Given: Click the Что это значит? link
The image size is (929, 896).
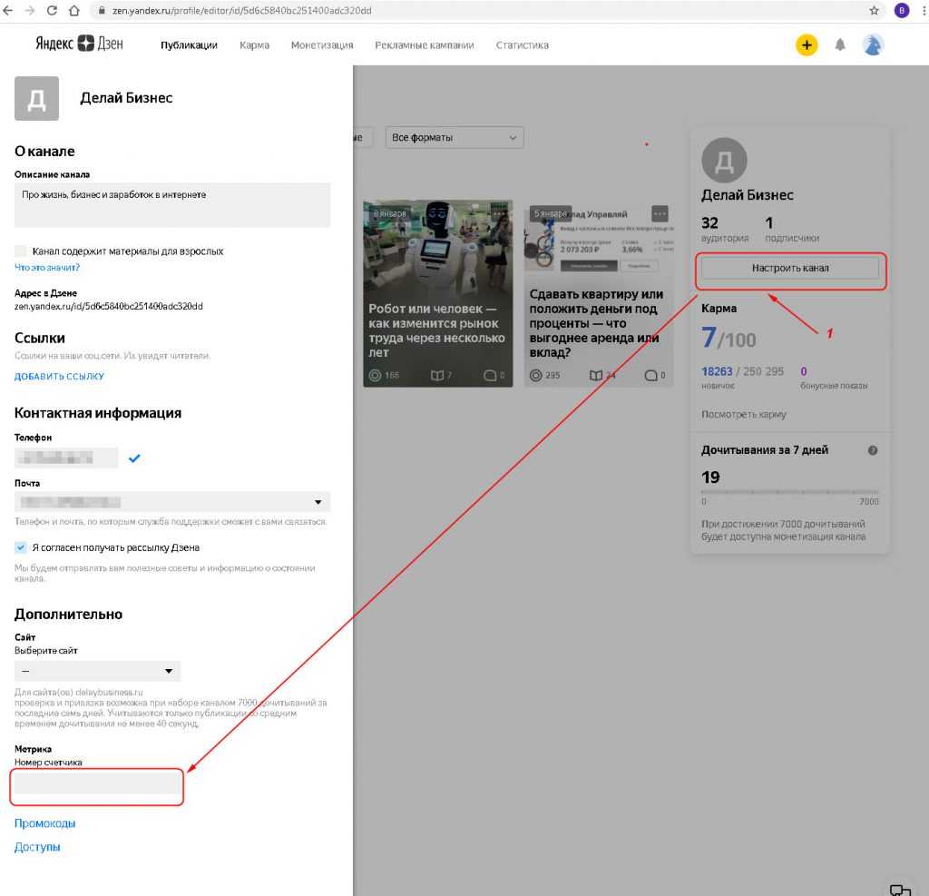Looking at the screenshot, I should (x=47, y=268).
